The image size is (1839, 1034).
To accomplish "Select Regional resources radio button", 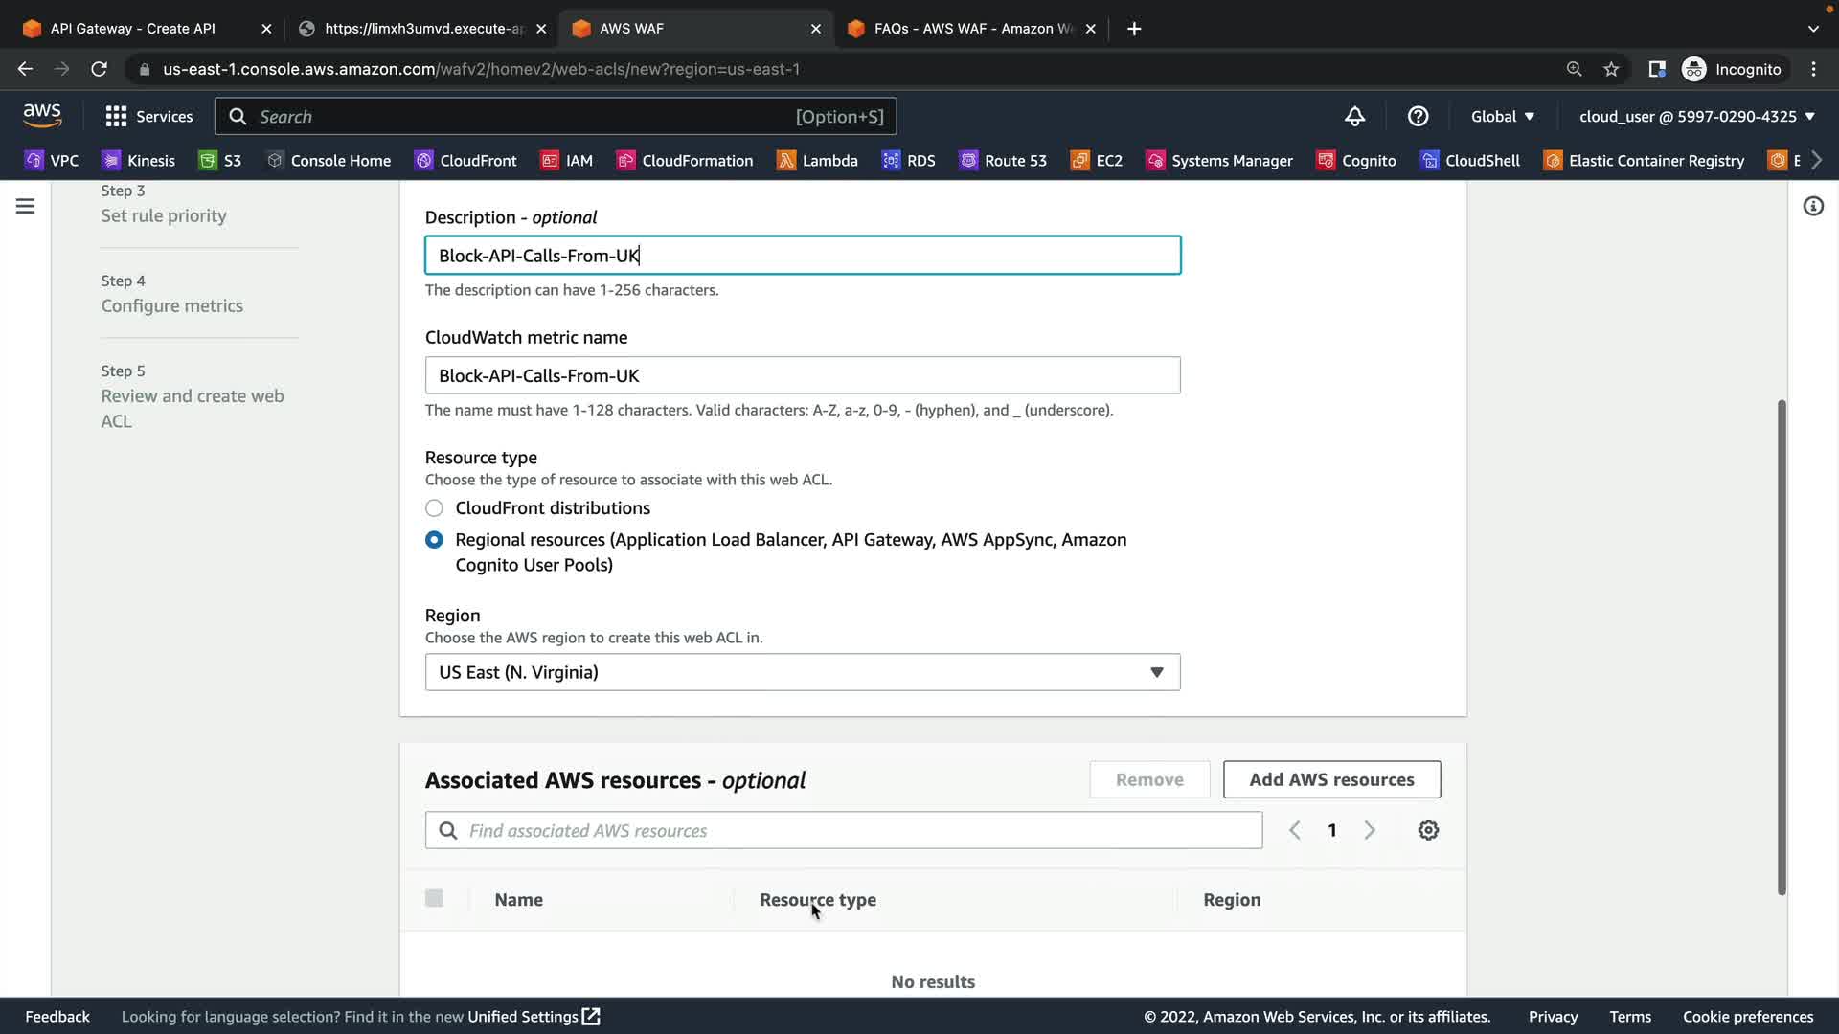I will click(x=434, y=540).
